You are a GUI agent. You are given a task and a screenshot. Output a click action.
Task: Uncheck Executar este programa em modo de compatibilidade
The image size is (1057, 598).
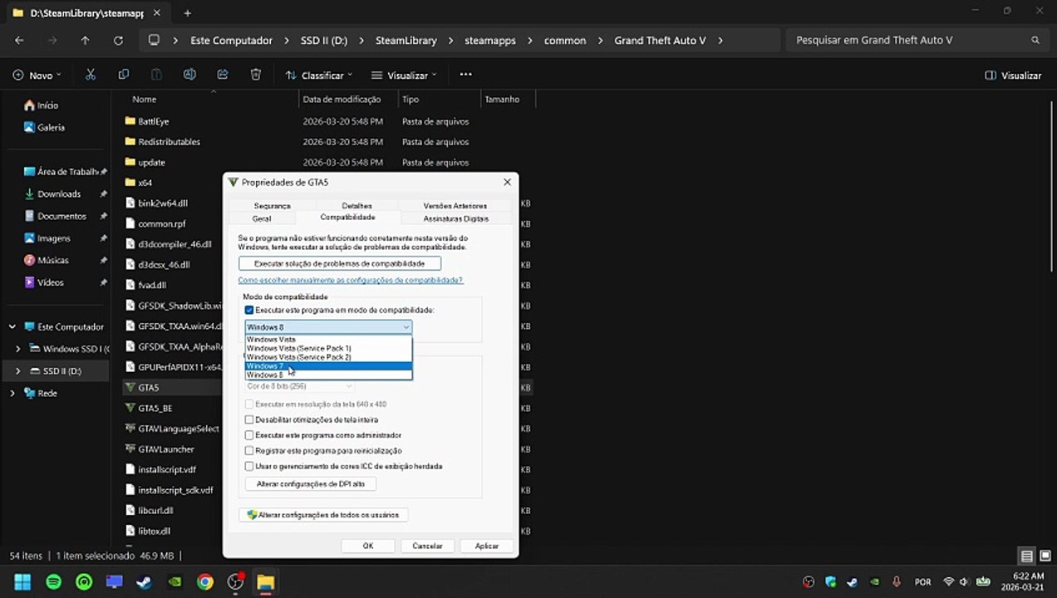(249, 310)
